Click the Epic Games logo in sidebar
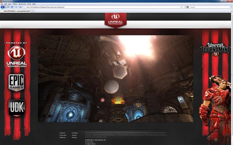The width and height of the screenshot is (233, 145). 16,82
